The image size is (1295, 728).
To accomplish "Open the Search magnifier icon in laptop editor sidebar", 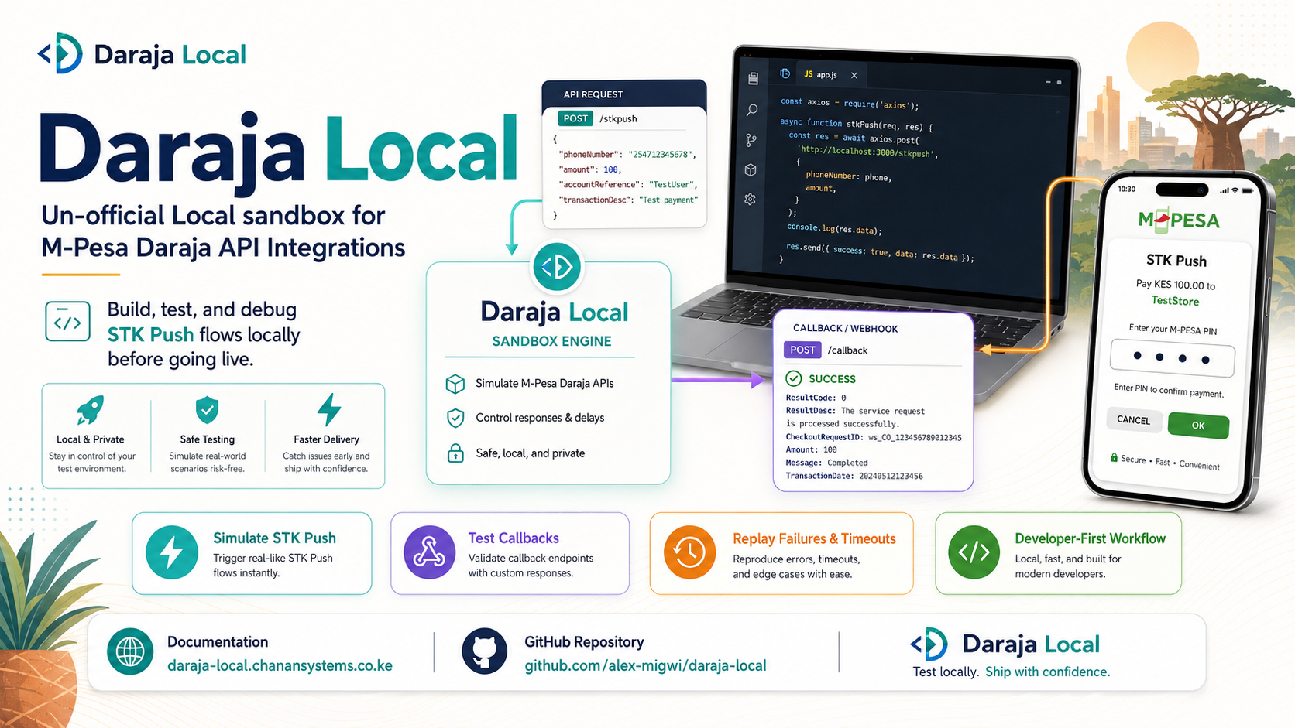I will tap(752, 110).
